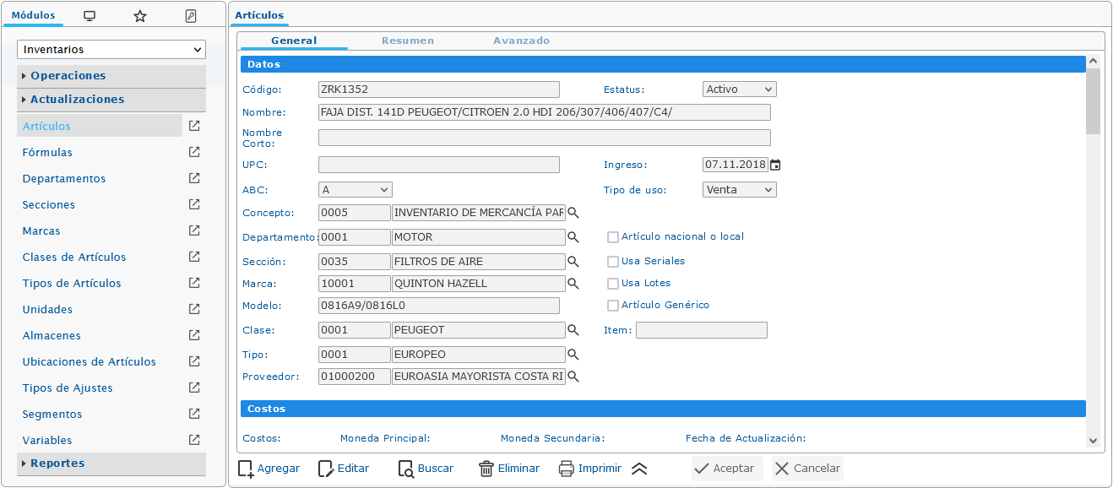Click the form scrollbar up arrow
This screenshot has height=488, width=1113.
coord(1093,62)
